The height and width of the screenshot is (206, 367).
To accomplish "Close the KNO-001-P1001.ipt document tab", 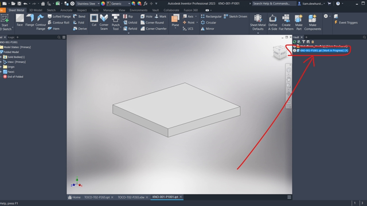I will pos(181,197).
